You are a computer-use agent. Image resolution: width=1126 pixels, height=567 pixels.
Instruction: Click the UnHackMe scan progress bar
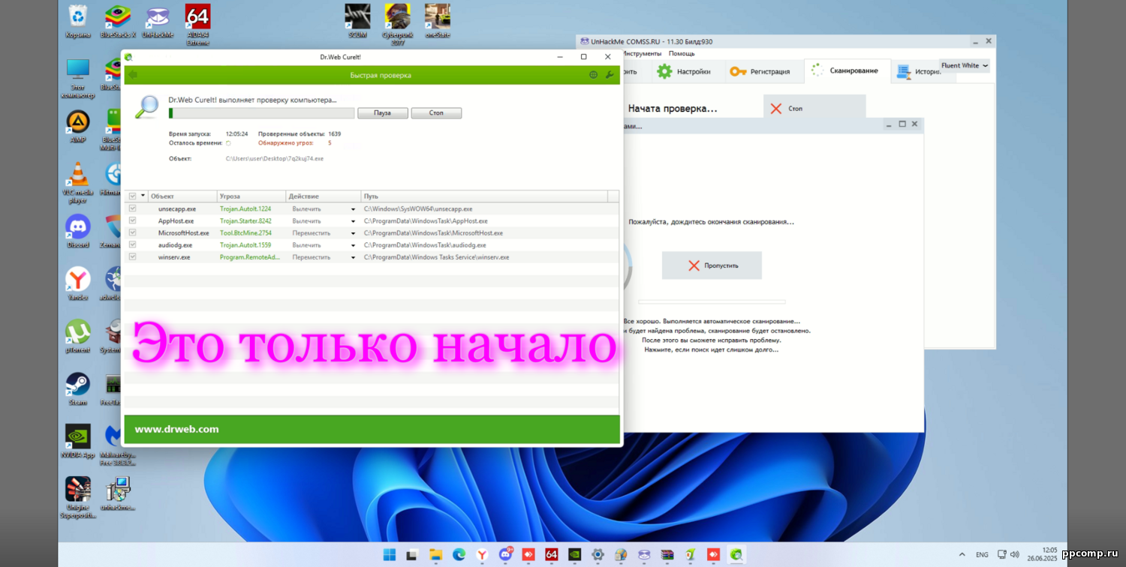[712, 301]
